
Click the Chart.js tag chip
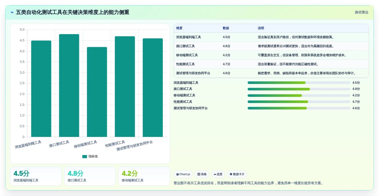pos(183,174)
